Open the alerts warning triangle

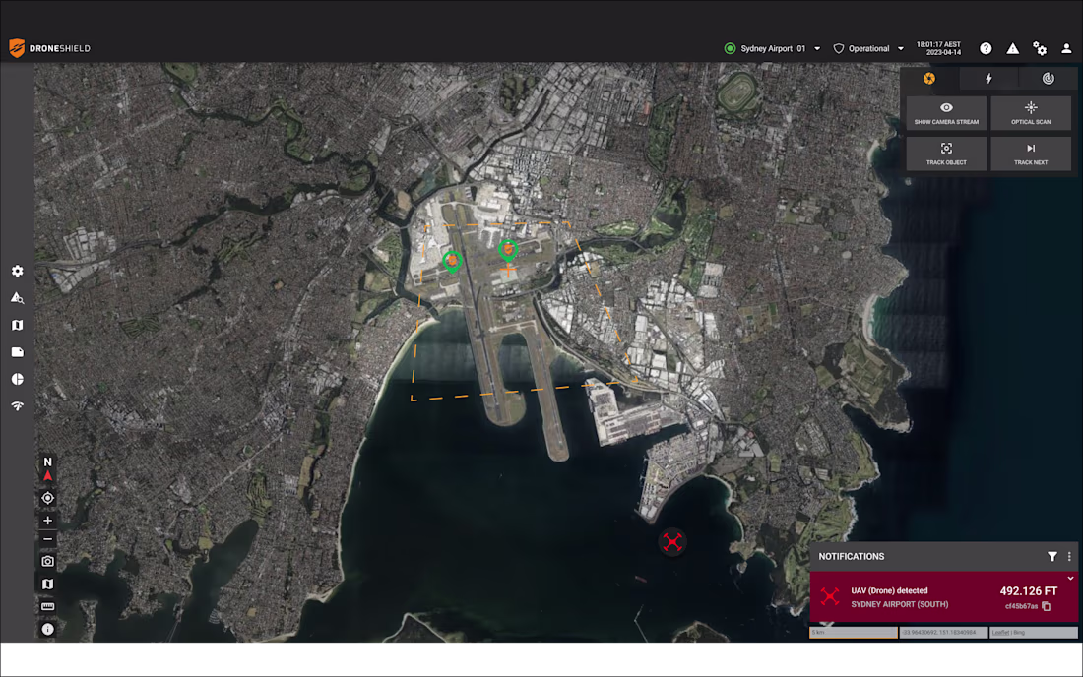pyautogui.click(x=1012, y=48)
